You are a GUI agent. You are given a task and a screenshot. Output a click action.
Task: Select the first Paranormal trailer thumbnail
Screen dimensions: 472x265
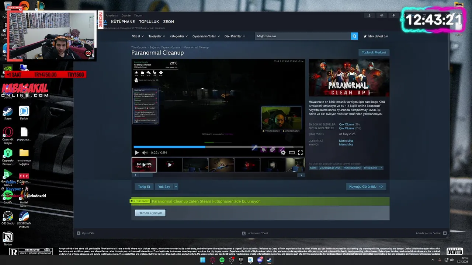pyautogui.click(x=144, y=165)
